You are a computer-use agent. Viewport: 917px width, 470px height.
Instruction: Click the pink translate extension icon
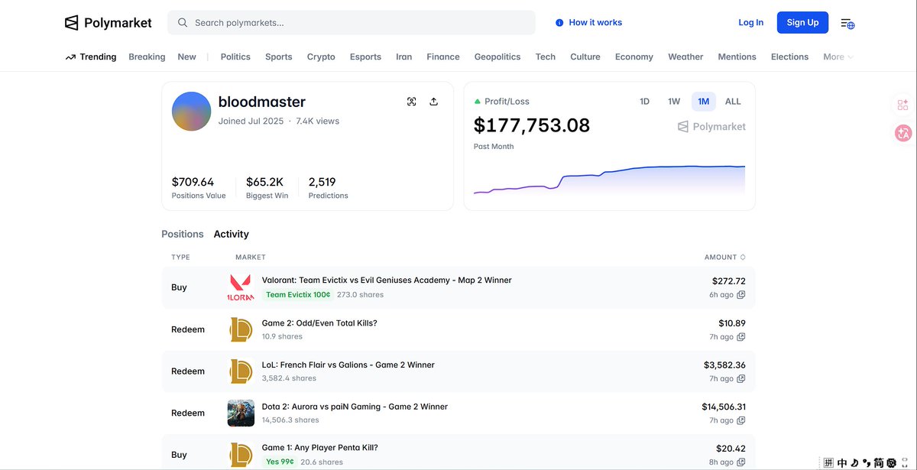[x=903, y=133]
